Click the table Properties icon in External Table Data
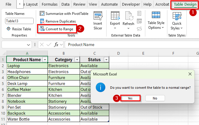 click(x=139, y=13)
